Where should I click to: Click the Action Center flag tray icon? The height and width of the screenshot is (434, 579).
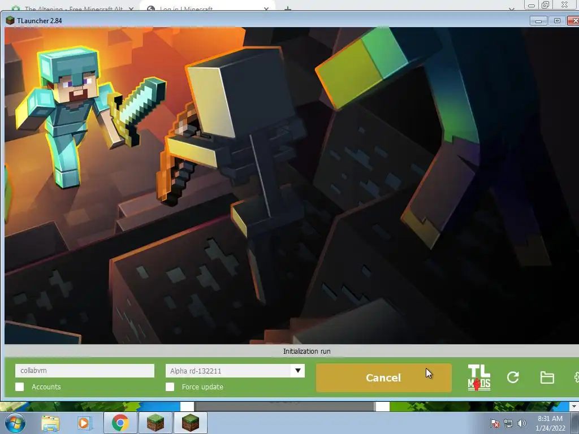tap(495, 423)
